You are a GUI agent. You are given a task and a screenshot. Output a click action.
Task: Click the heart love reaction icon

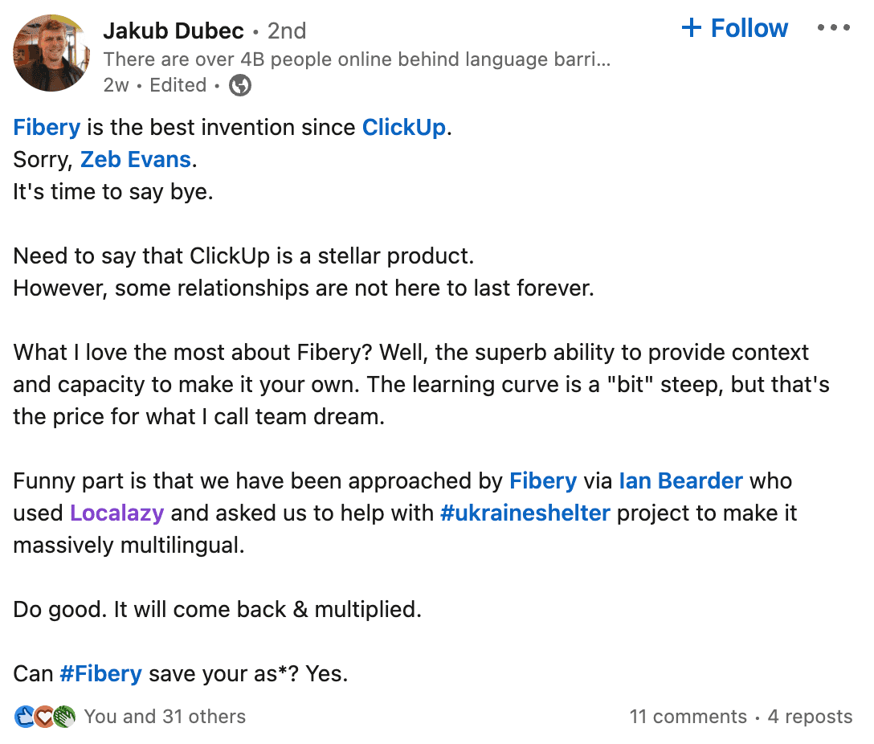[44, 717]
